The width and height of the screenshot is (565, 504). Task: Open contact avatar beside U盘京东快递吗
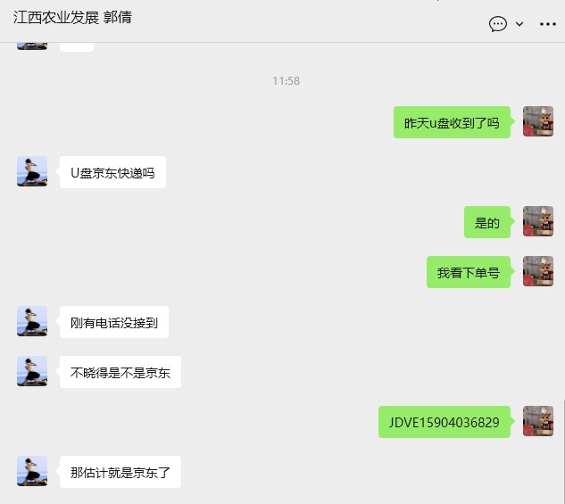(32, 171)
